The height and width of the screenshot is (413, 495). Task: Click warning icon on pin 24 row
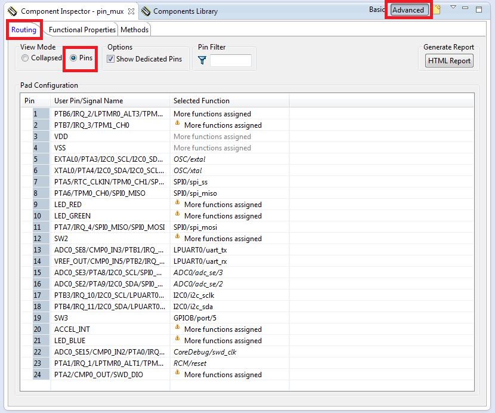click(177, 372)
